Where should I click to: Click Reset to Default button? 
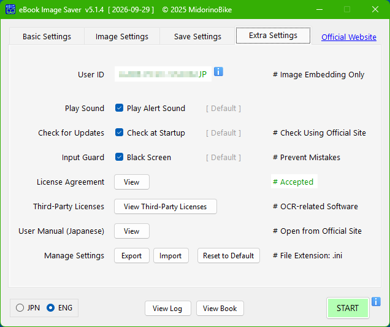[229, 256]
